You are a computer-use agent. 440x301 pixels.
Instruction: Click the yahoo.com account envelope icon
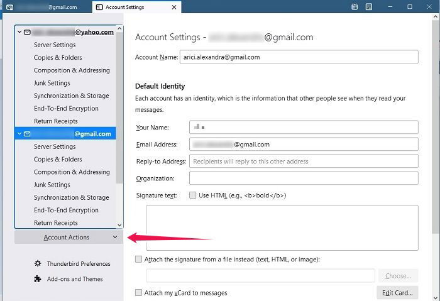tap(27, 32)
